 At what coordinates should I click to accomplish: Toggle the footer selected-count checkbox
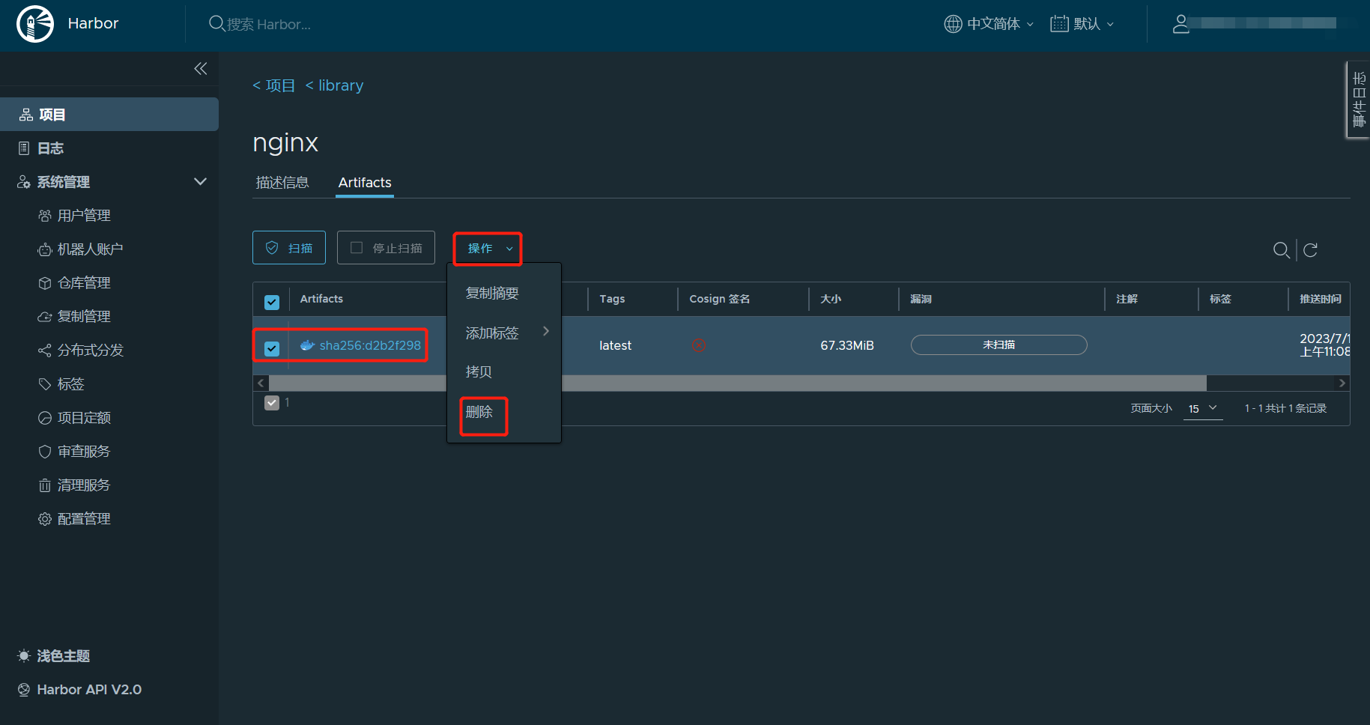click(272, 403)
